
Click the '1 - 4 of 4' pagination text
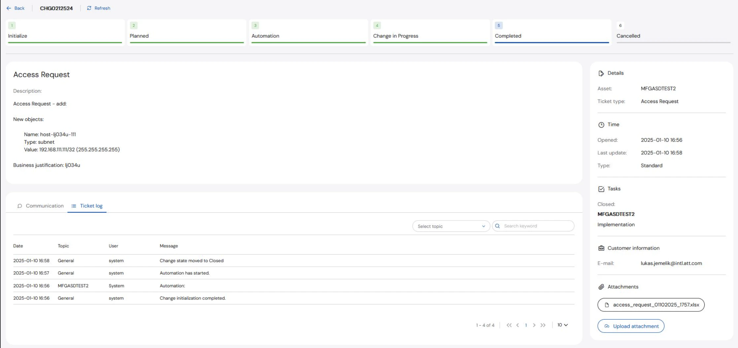485,325
